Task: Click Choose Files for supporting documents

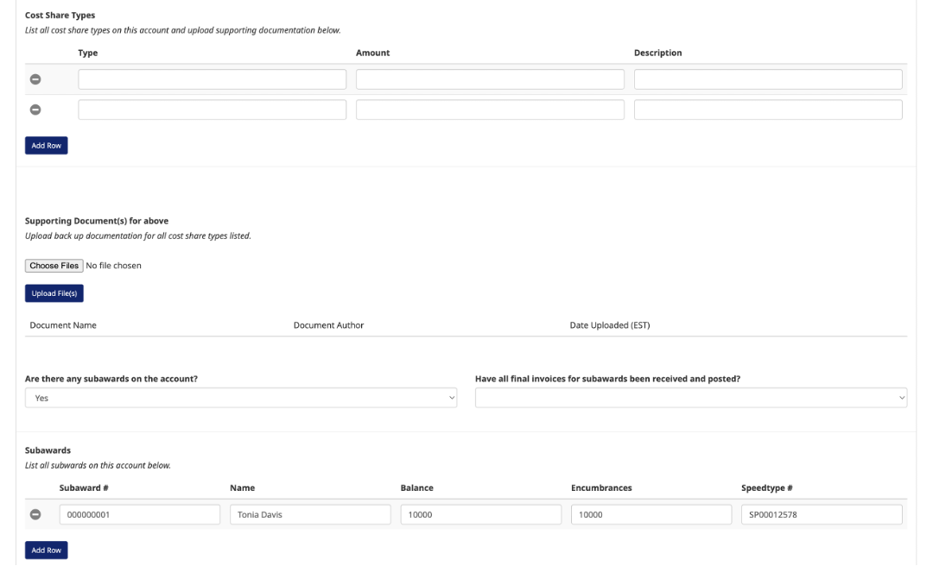Action: (54, 266)
